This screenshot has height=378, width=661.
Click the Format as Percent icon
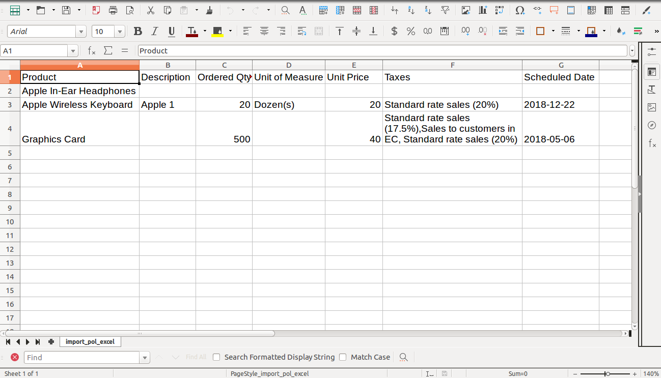pos(411,32)
